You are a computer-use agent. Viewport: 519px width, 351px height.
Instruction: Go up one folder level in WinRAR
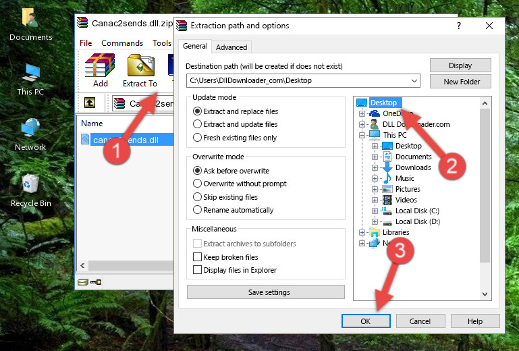(90, 103)
